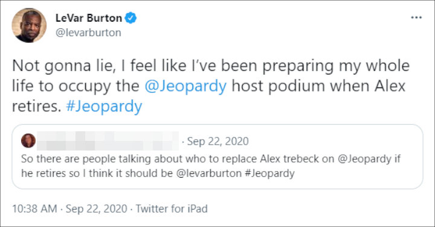Open the Sep 22, 2020 tweet date at bottom

(x=96, y=209)
